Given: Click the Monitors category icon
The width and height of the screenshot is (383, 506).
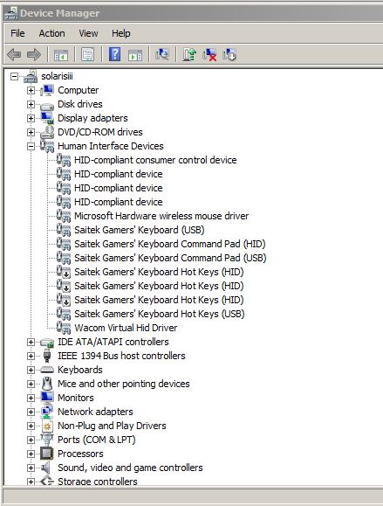Looking at the screenshot, I should [x=47, y=397].
